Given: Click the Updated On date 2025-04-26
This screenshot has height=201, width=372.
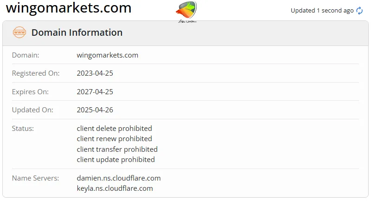Looking at the screenshot, I should click(x=95, y=110).
